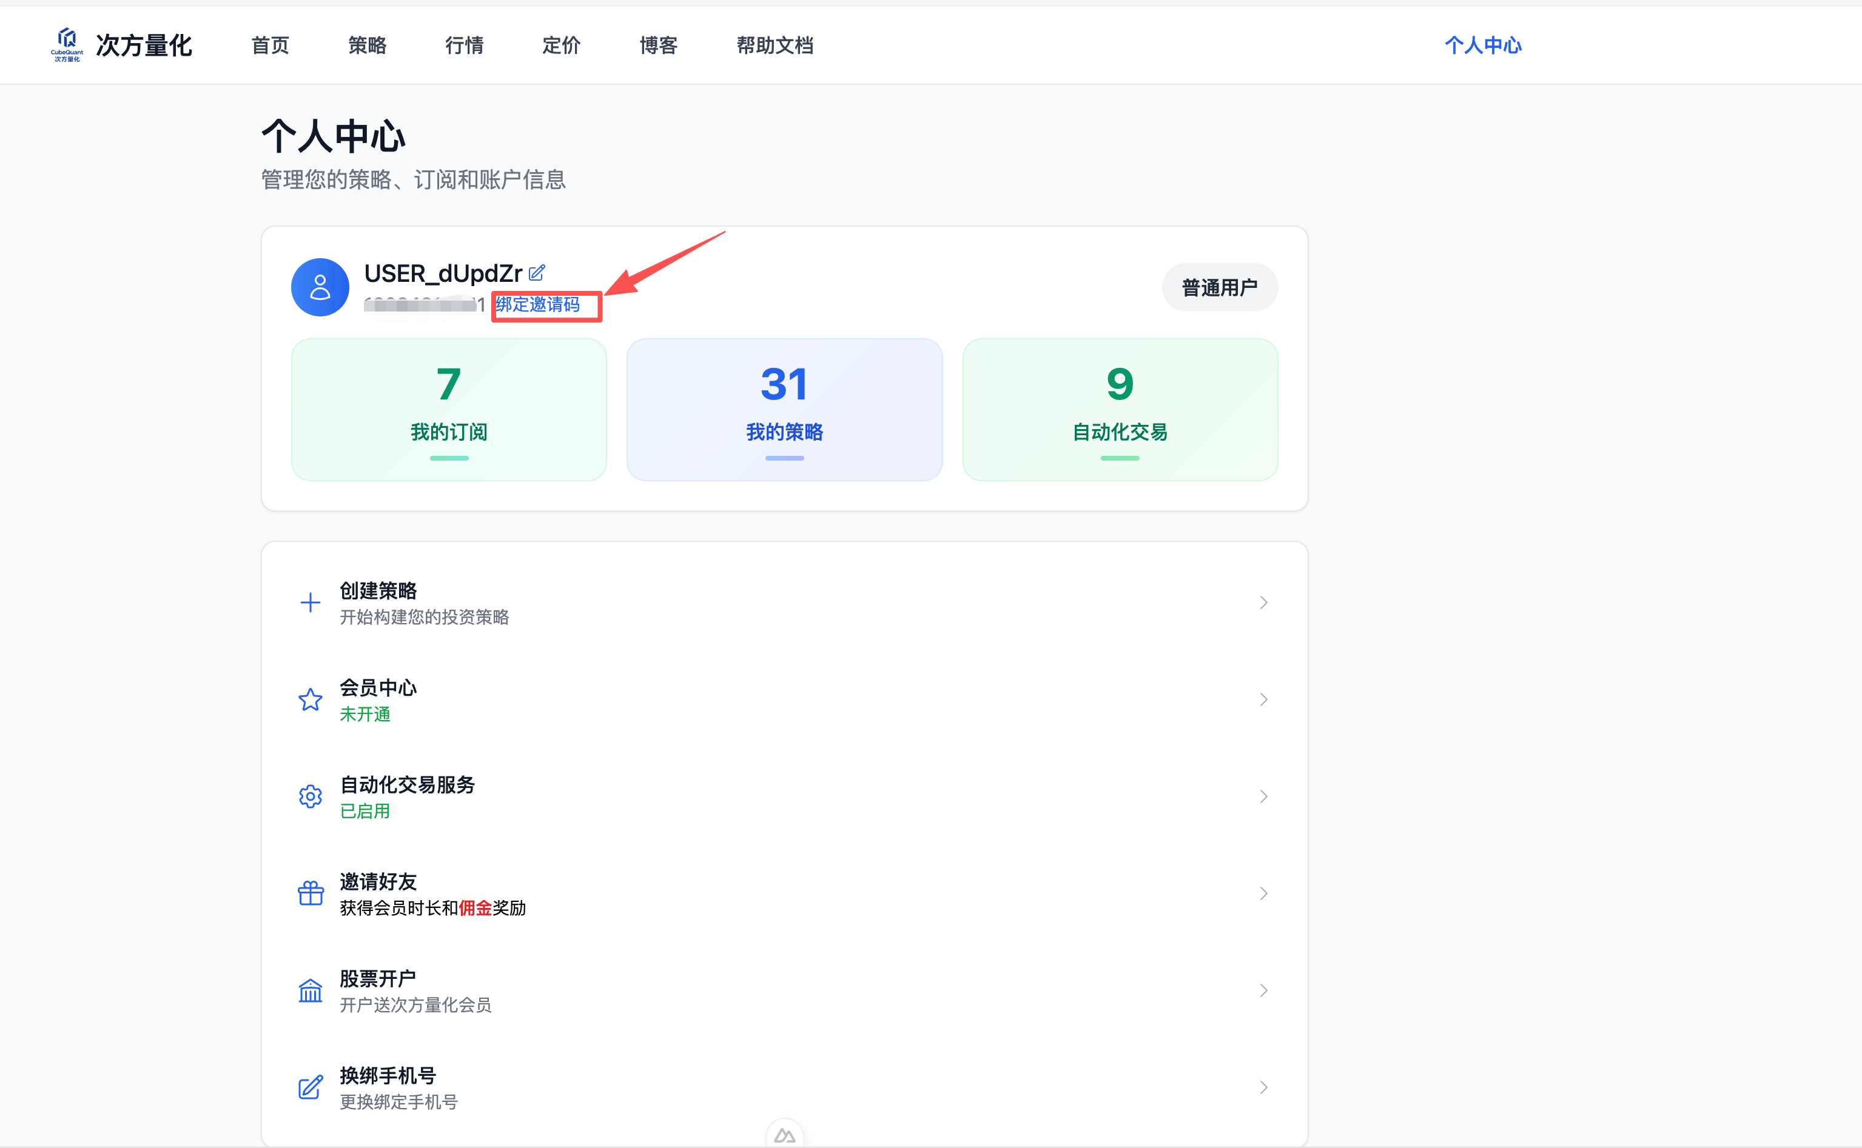Expand the 换绑手机号 row chevron
The height and width of the screenshot is (1148, 1862).
1264,1087
